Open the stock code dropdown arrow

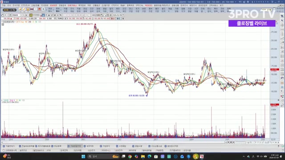click(x=21, y=15)
